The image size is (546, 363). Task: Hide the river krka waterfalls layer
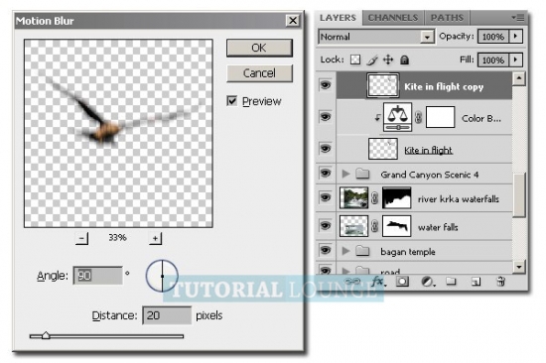[326, 197]
